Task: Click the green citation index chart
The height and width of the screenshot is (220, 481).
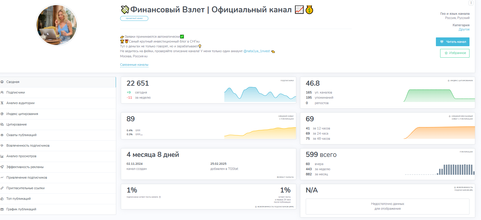Action: (439, 96)
